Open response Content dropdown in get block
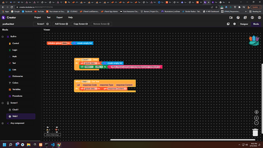 [x=117, y=88]
